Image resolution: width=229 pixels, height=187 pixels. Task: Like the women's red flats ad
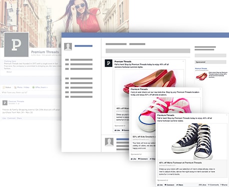click(x=117, y=130)
